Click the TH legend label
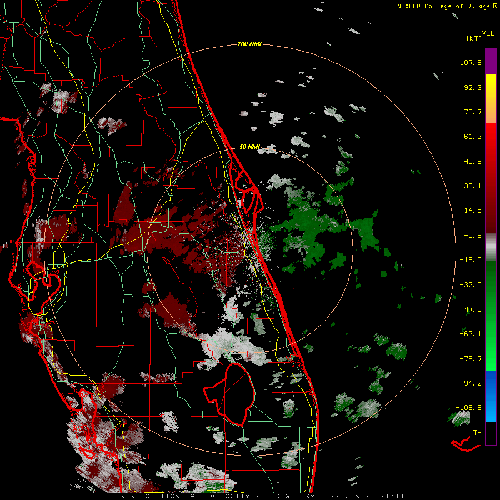This screenshot has width=500, height=500. 477,433
